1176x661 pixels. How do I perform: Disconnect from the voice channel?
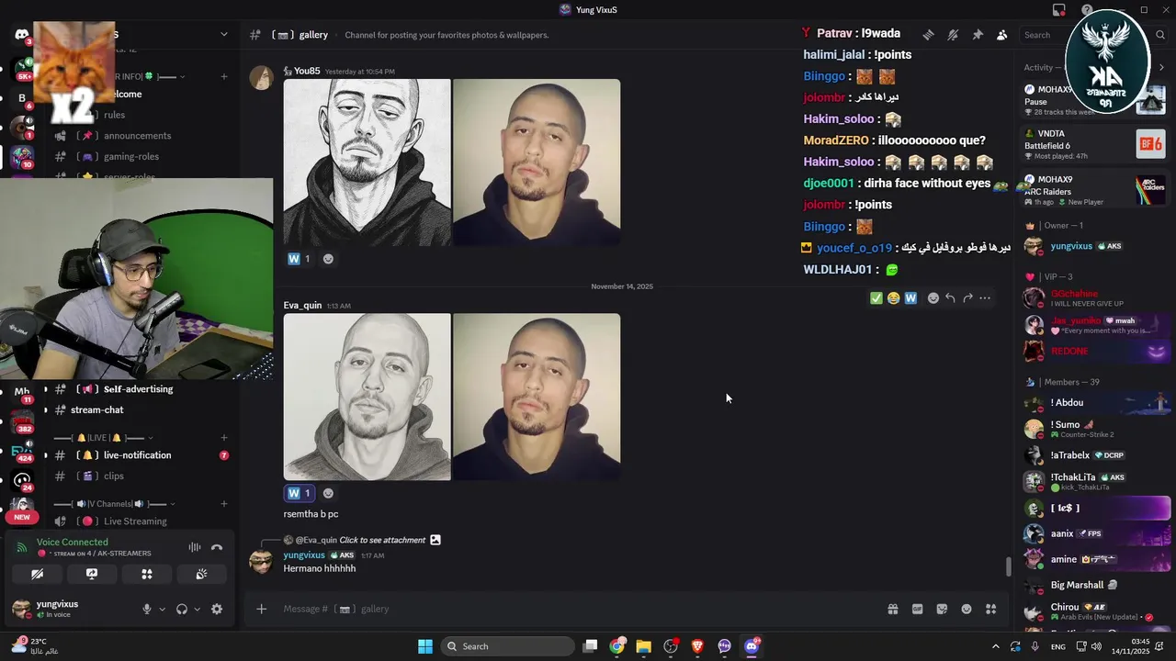pyautogui.click(x=217, y=547)
